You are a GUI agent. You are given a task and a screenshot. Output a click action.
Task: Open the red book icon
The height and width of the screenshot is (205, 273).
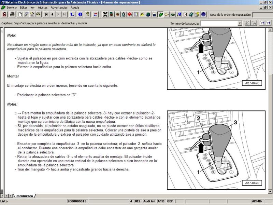(130, 14)
